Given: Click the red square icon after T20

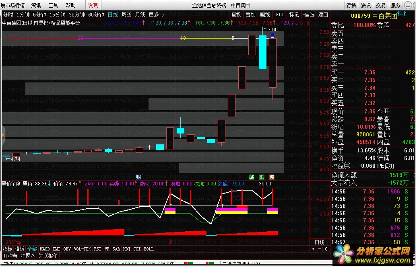Looking at the screenshot, I should 306,23.
